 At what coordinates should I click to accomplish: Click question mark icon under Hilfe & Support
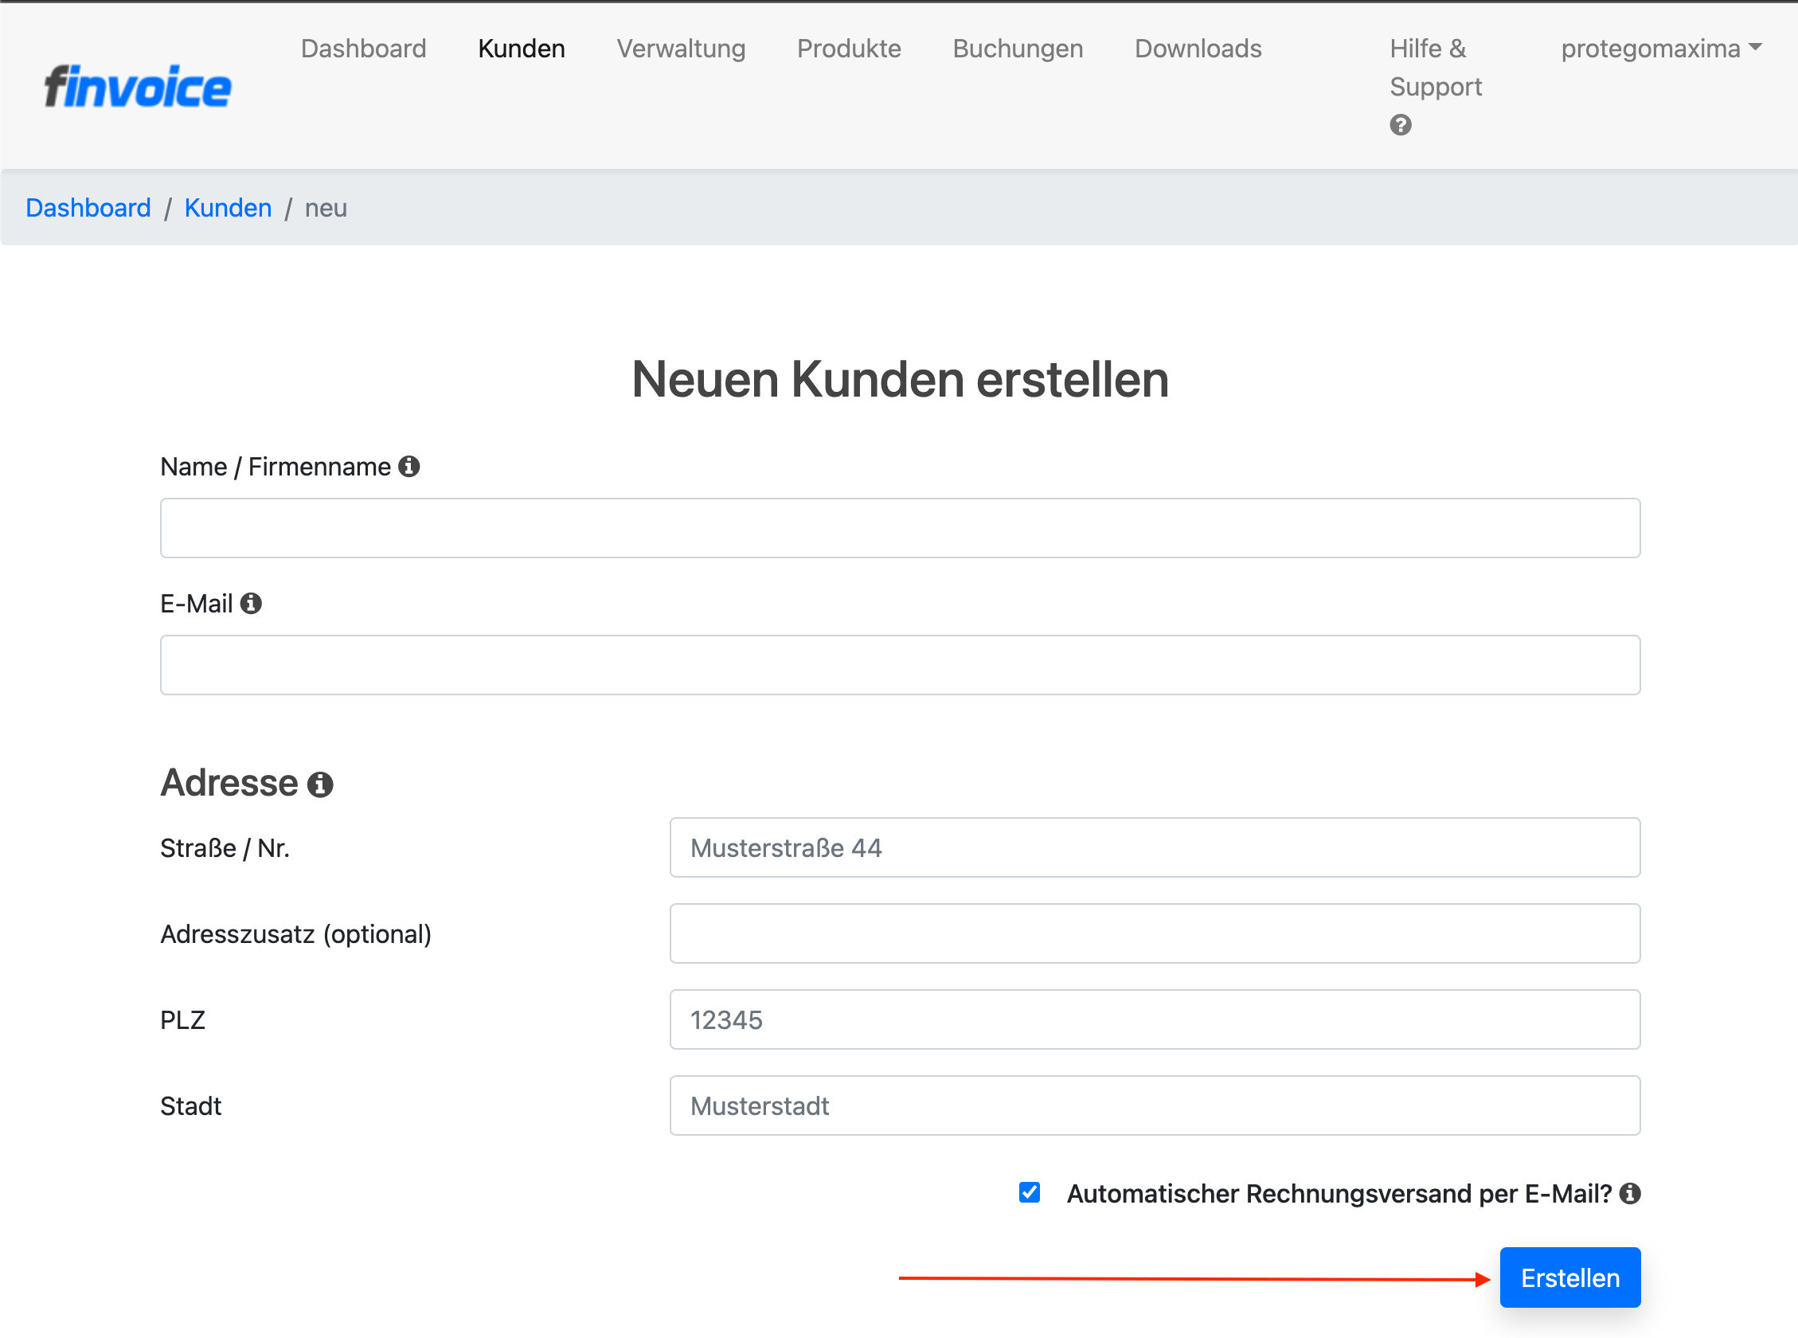[x=1401, y=125]
